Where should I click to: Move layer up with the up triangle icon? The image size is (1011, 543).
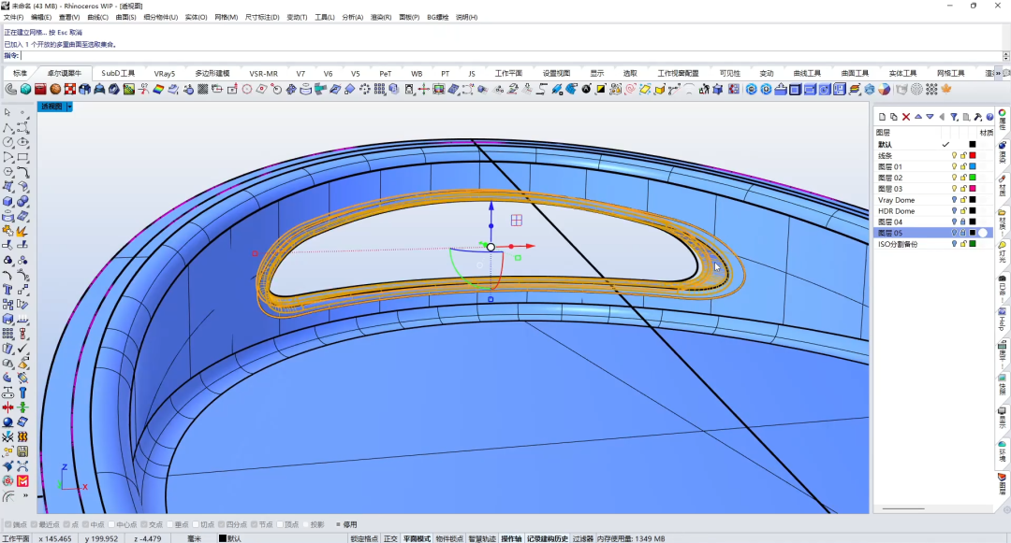tap(918, 117)
